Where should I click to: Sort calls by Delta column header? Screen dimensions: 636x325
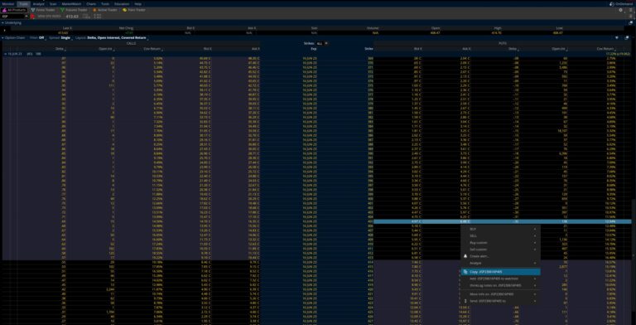tap(60, 49)
